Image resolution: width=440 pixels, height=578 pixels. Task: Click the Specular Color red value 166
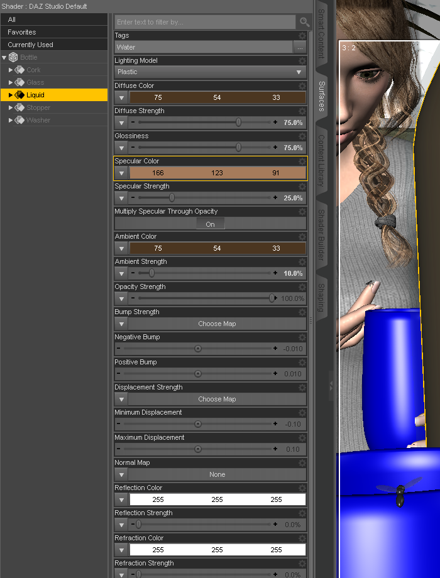click(x=158, y=173)
